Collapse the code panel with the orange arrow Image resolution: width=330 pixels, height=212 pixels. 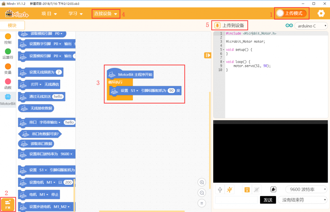pos(208,55)
